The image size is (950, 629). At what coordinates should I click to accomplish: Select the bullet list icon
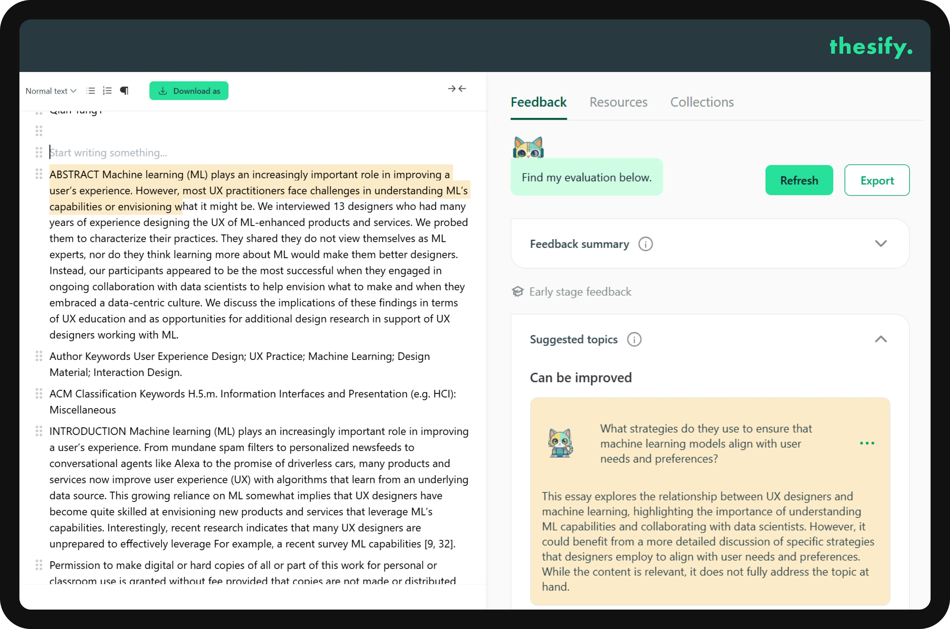(x=91, y=91)
